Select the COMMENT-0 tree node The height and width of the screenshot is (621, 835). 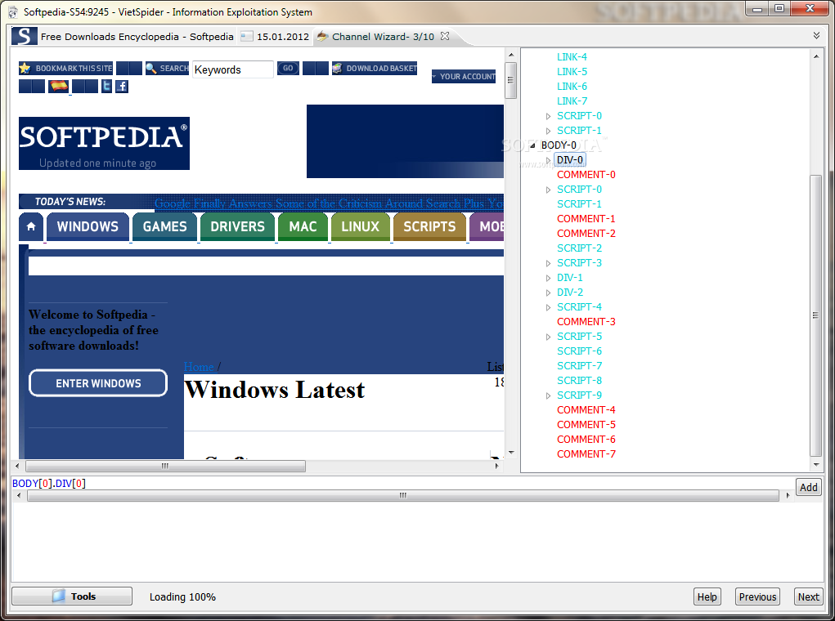click(x=586, y=175)
